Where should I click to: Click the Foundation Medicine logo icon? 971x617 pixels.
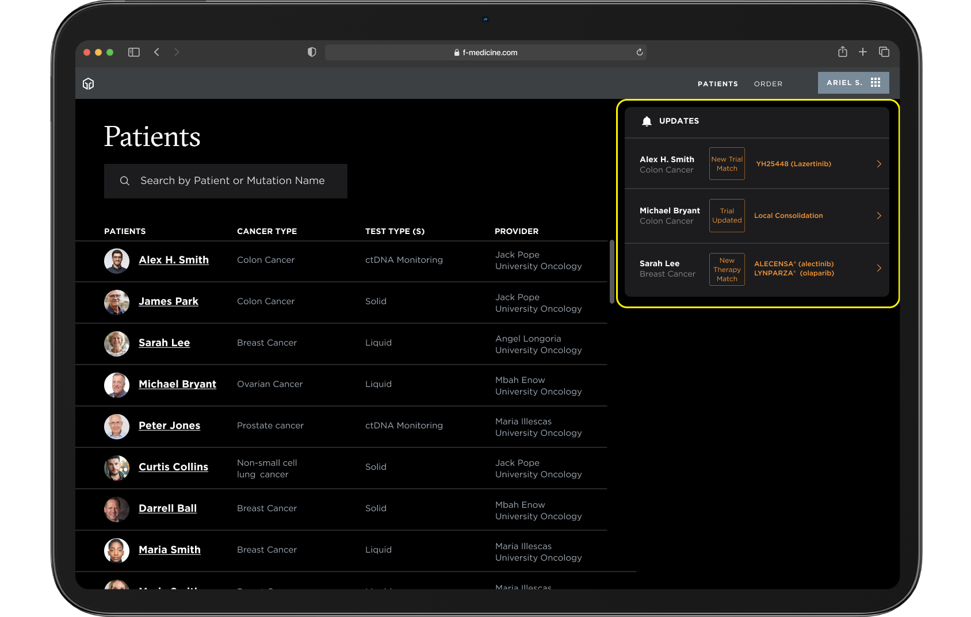click(88, 84)
